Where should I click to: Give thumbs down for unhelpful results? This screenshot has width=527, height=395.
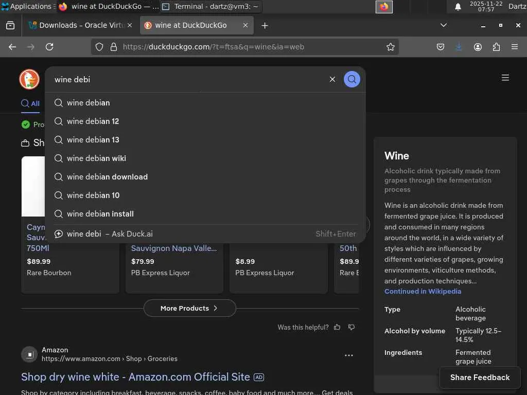click(x=352, y=327)
